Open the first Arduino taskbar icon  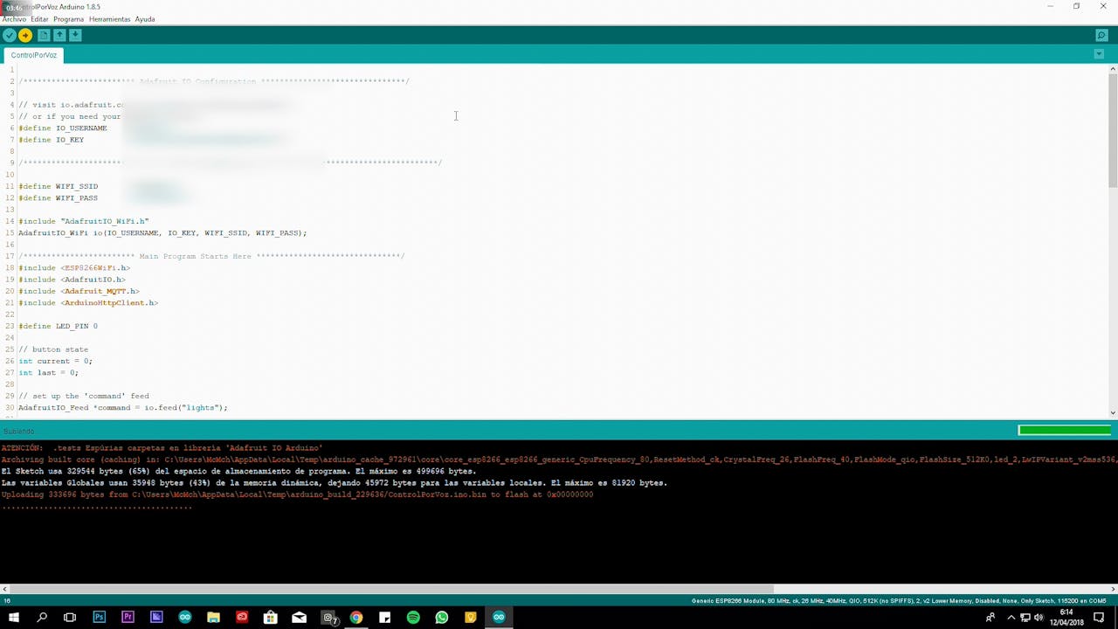(x=184, y=618)
